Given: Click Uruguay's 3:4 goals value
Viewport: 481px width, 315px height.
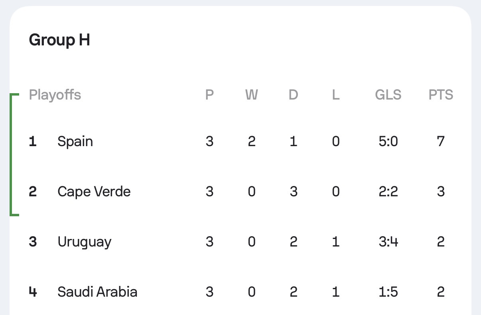Looking at the screenshot, I should (x=388, y=242).
